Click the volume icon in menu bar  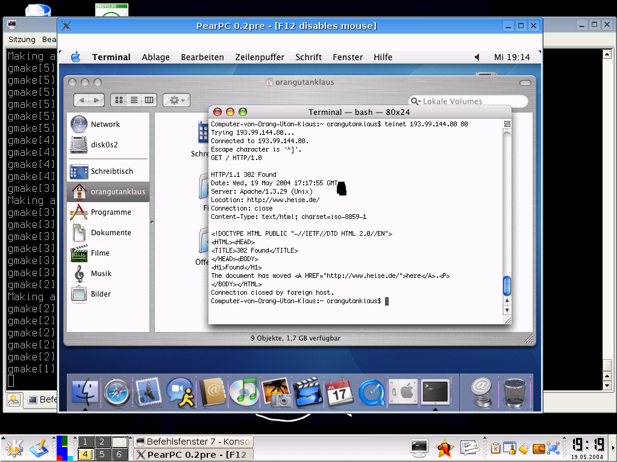(x=477, y=57)
